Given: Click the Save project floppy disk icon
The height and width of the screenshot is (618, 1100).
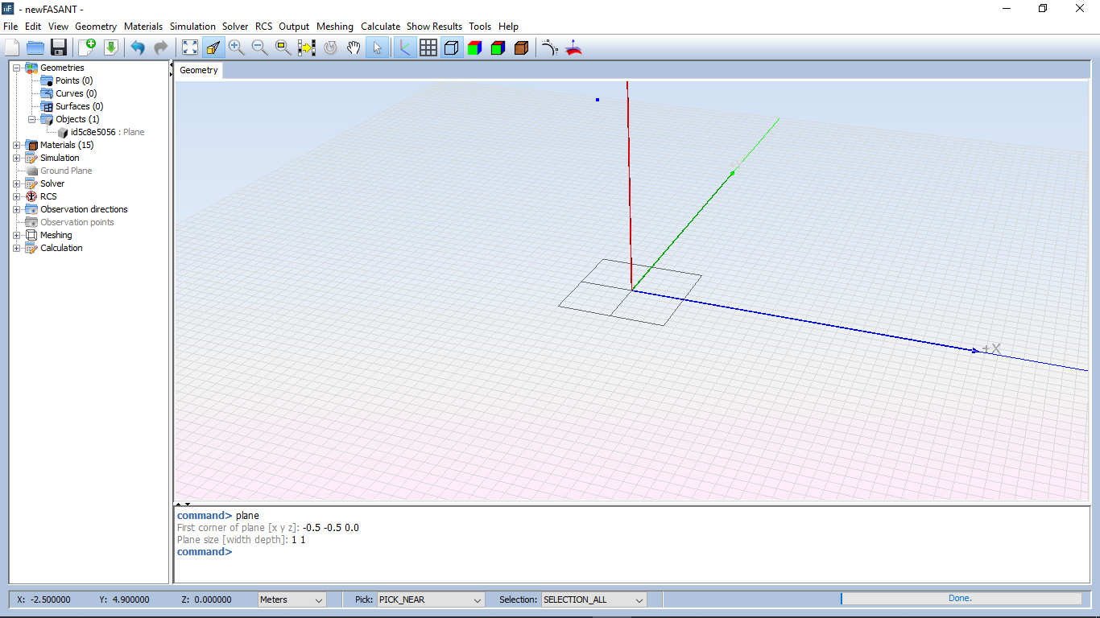Looking at the screenshot, I should (59, 47).
